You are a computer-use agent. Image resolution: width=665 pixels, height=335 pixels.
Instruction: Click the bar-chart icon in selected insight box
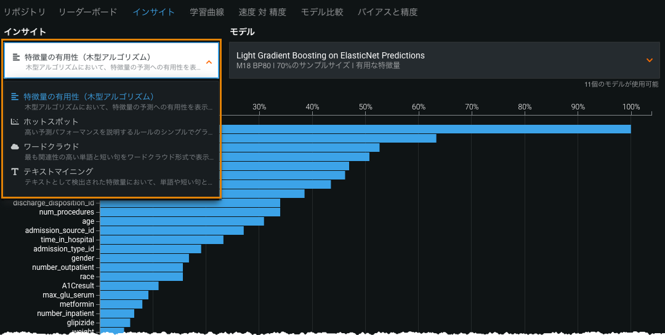(16, 57)
